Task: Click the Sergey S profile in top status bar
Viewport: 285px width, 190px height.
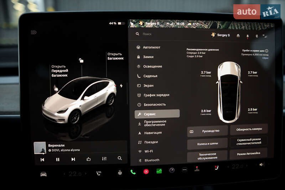Action: [149, 24]
